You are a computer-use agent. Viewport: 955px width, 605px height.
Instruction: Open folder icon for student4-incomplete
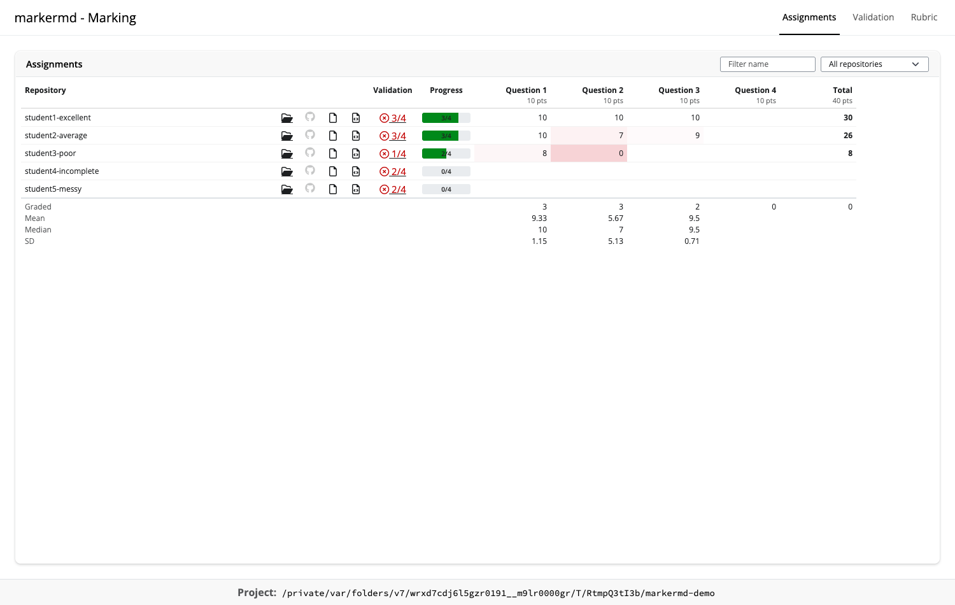coord(287,171)
